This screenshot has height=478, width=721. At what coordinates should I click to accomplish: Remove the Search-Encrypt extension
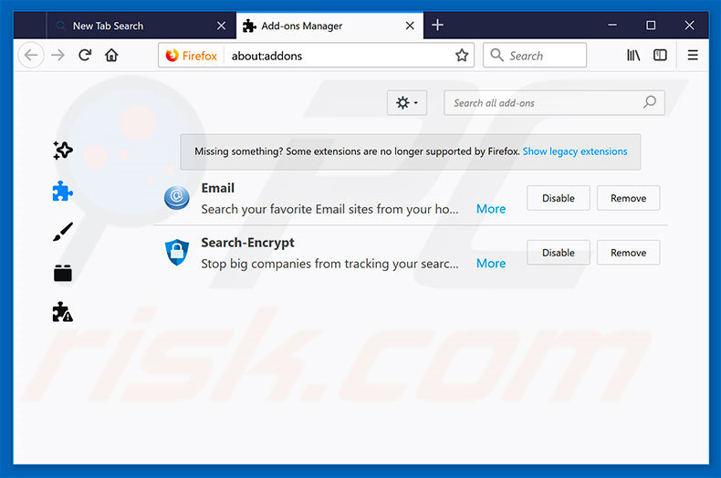[x=628, y=253]
